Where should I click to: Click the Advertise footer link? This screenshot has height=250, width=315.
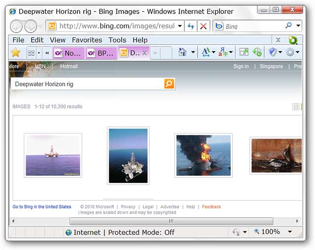tap(170, 207)
